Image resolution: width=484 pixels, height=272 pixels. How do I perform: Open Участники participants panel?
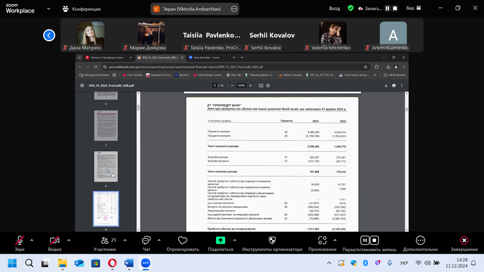[x=105, y=243]
